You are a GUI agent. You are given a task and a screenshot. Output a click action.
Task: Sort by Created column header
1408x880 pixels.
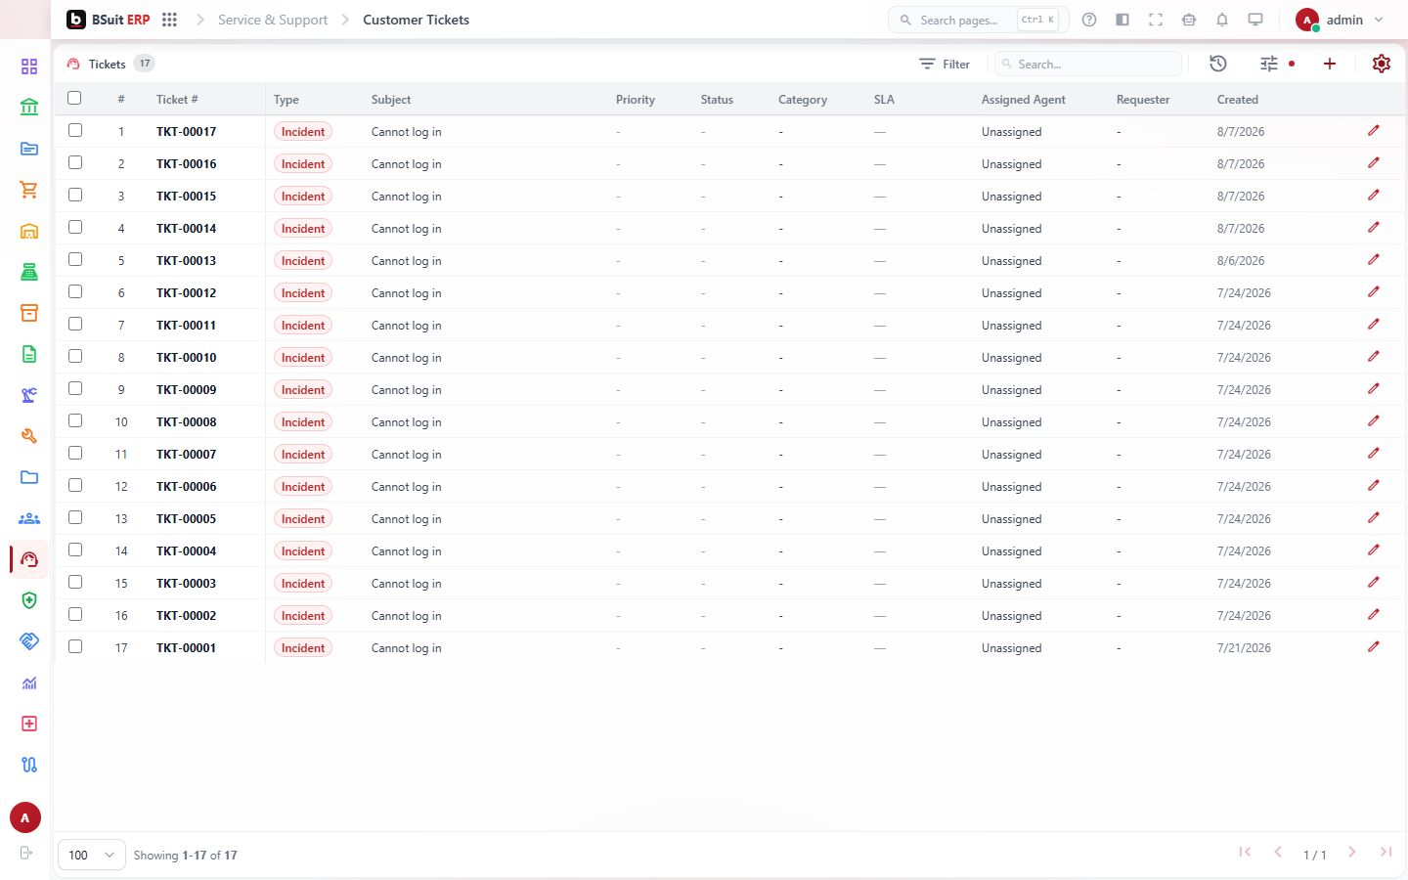(1238, 100)
